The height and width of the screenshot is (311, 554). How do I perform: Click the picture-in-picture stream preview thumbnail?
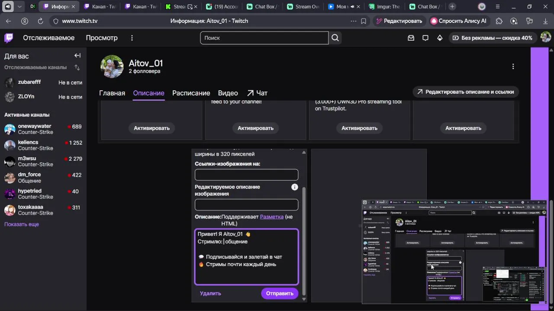454,252
